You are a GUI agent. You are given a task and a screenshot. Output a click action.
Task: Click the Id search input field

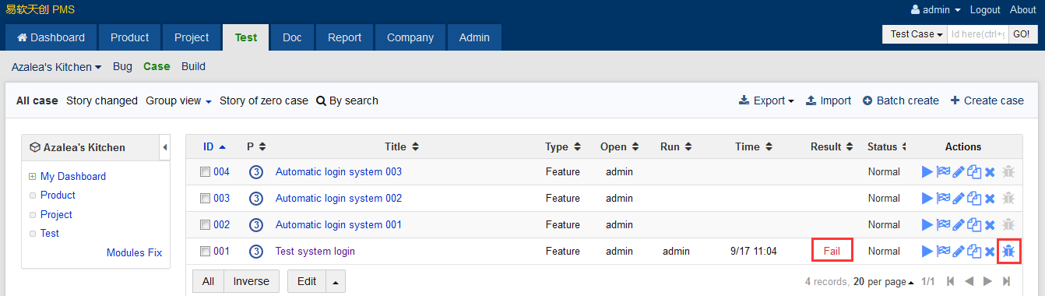[x=978, y=34]
